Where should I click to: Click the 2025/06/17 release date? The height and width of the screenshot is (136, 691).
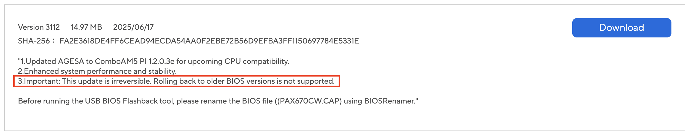click(133, 27)
